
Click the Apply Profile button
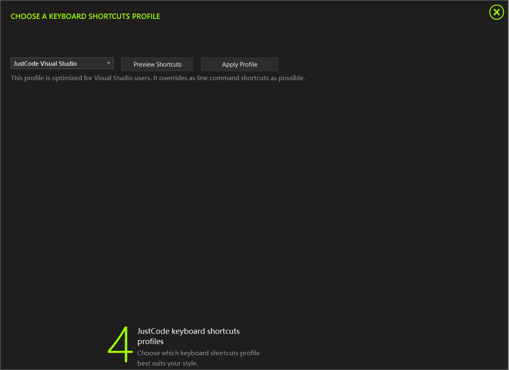pos(239,64)
